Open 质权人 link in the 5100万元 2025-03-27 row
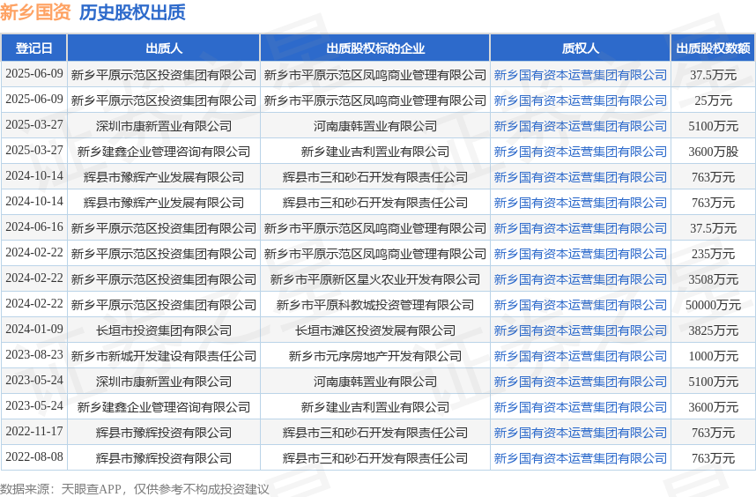The height and width of the screenshot is (497, 756). coord(580,126)
